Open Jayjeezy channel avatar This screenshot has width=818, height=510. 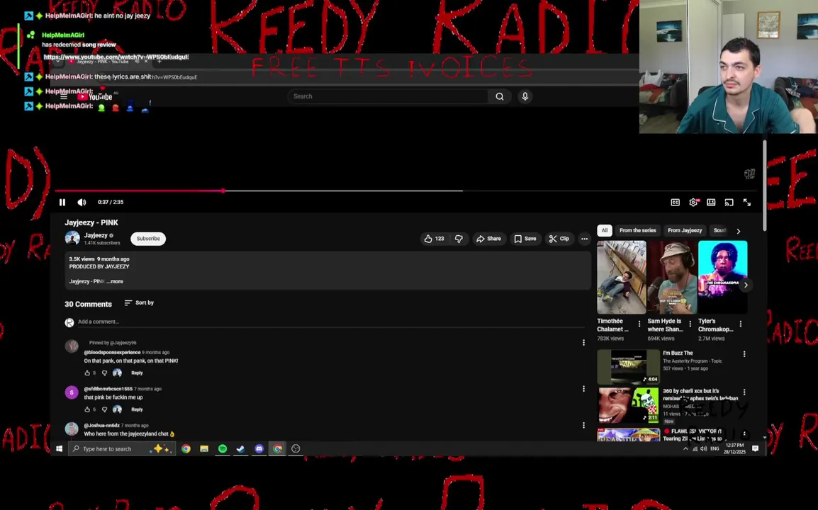pyautogui.click(x=72, y=238)
